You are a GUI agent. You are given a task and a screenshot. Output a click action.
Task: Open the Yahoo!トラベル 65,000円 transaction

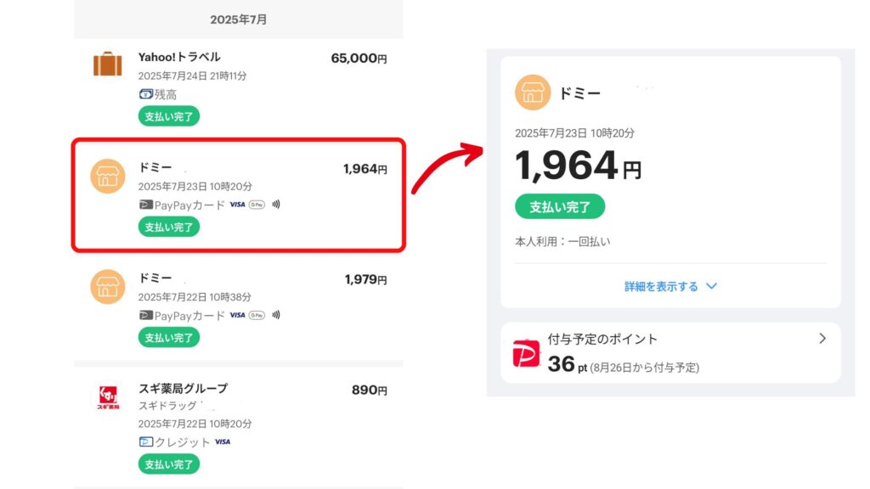[239, 88]
